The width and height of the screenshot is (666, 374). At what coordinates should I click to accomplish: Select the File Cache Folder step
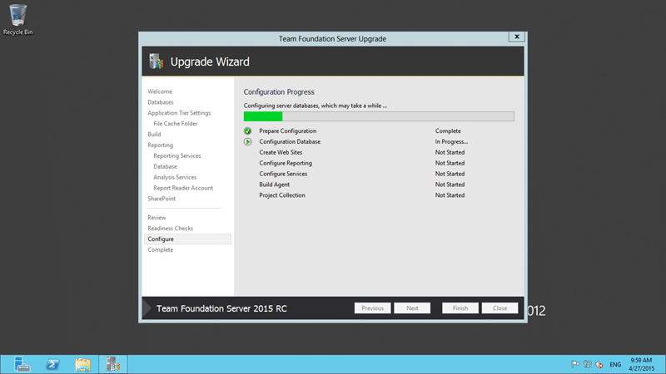point(176,124)
